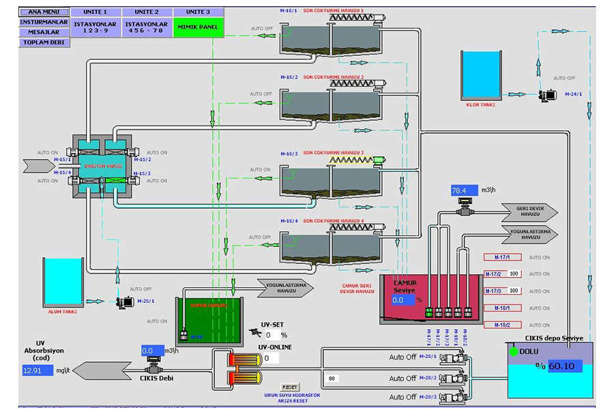614x414 pixels.
Task: Open the M-18/1 pump control box
Action: [502, 308]
